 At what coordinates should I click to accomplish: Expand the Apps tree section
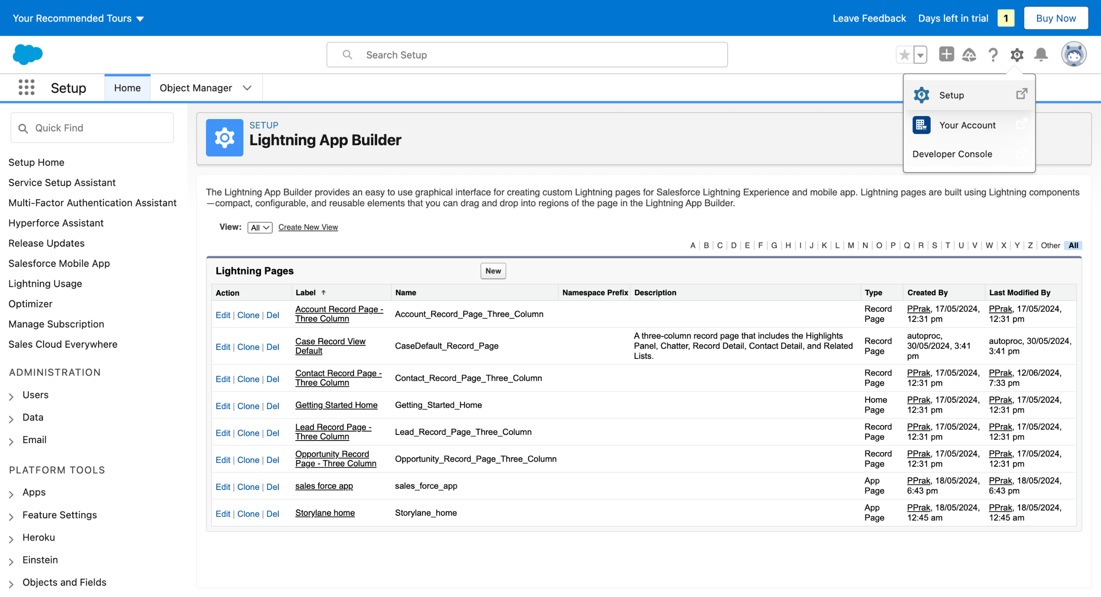point(11,493)
